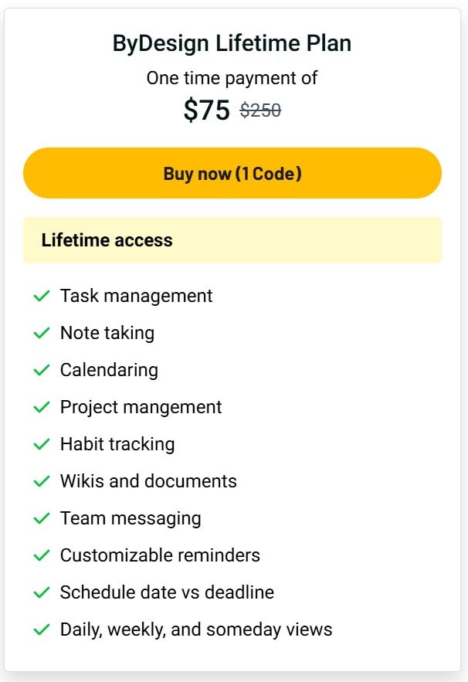Click the Lifetime access banner
This screenshot has width=468, height=682.
[232, 240]
